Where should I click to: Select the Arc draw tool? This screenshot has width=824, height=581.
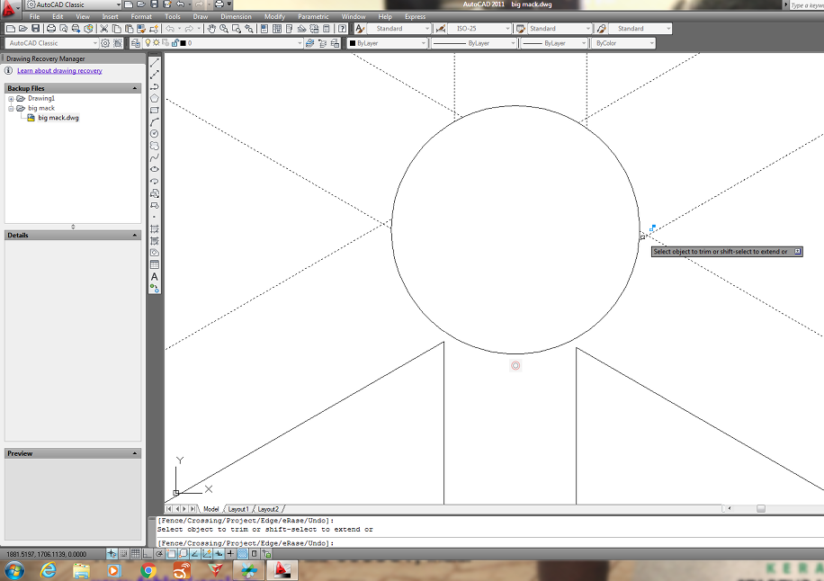(x=155, y=122)
